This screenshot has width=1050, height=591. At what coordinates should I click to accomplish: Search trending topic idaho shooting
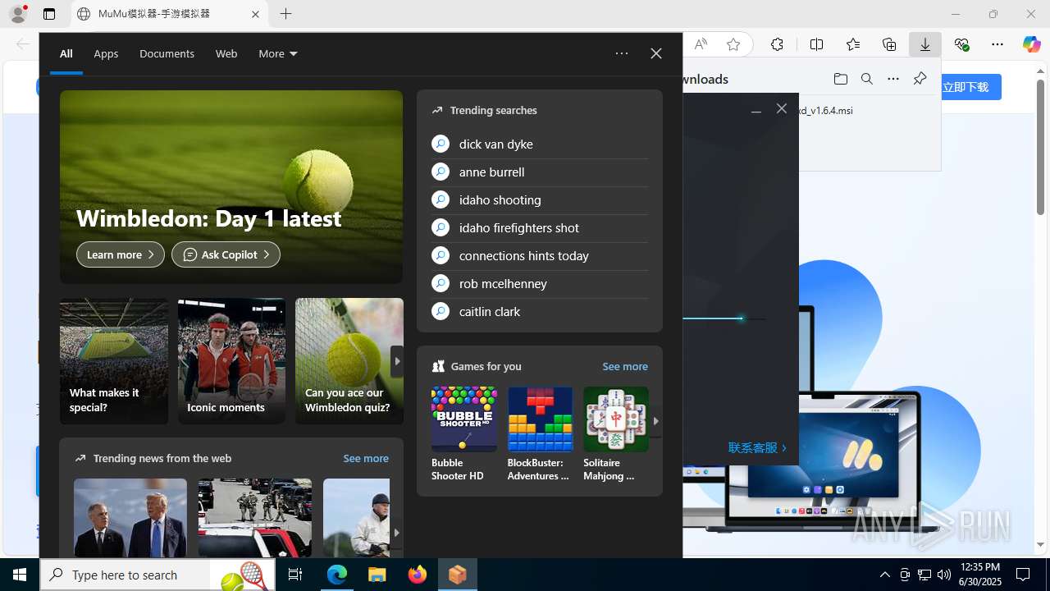click(540, 199)
